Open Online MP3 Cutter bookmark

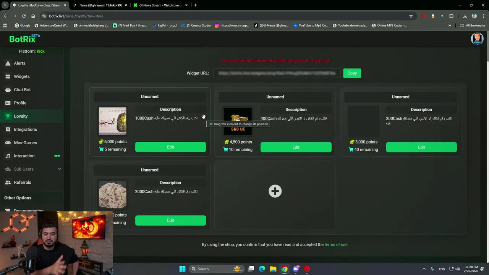[389, 26]
